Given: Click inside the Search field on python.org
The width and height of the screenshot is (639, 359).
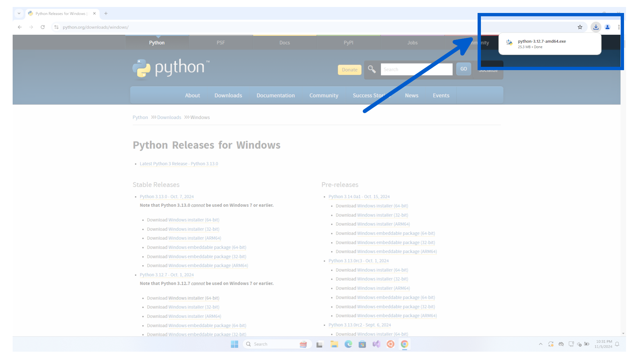Looking at the screenshot, I should [x=416, y=69].
